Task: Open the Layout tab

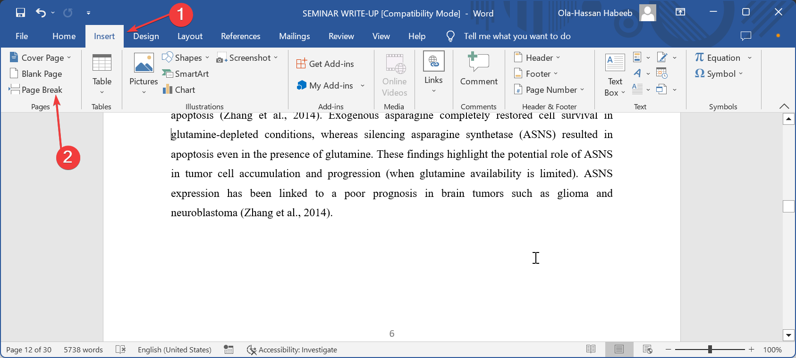Action: (x=190, y=36)
